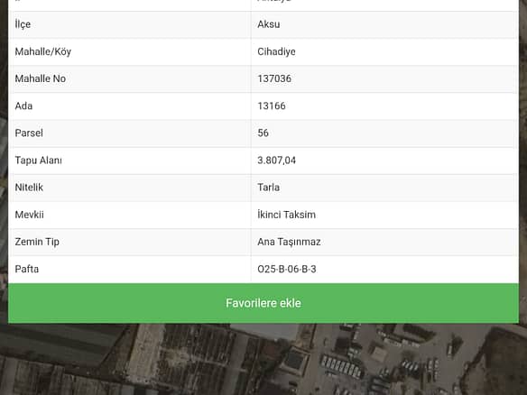
Task: Click the Mahalle/Köy row label
Action: [x=43, y=51]
